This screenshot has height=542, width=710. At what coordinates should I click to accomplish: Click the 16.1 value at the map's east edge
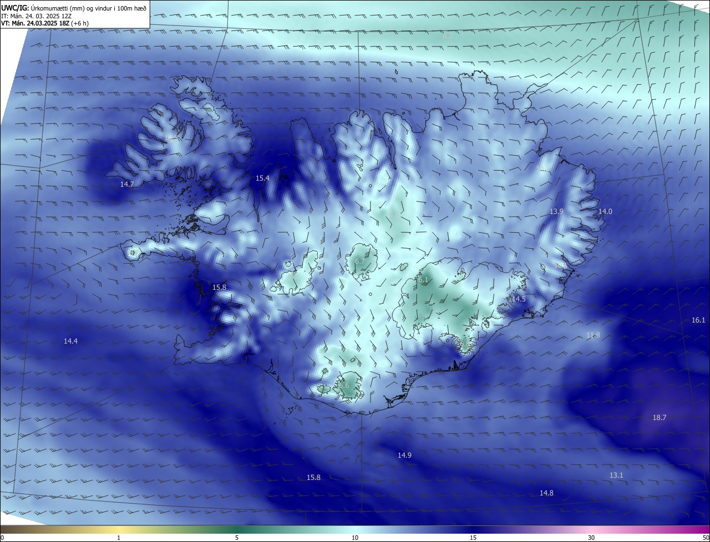click(x=698, y=320)
